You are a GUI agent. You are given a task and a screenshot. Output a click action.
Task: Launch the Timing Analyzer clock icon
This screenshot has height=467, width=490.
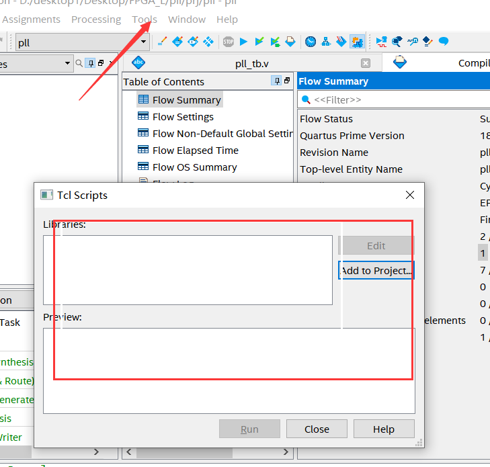click(311, 42)
